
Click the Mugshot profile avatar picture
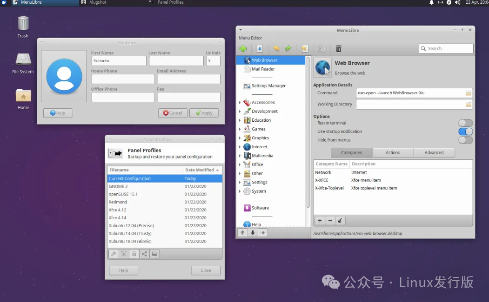64,76
